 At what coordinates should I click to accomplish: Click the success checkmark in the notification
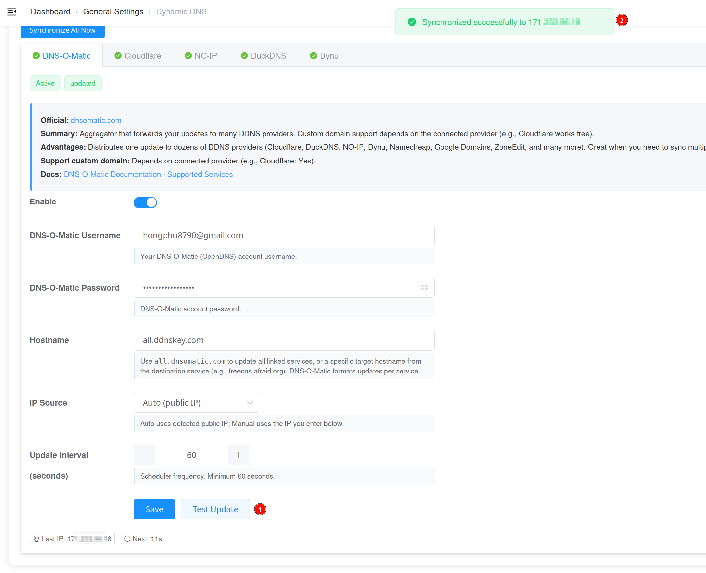pos(411,22)
